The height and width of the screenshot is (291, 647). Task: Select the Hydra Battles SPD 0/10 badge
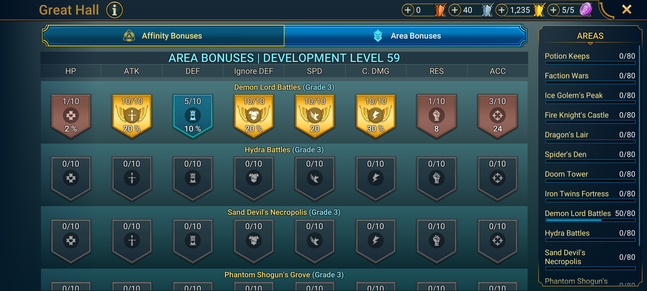click(315, 178)
